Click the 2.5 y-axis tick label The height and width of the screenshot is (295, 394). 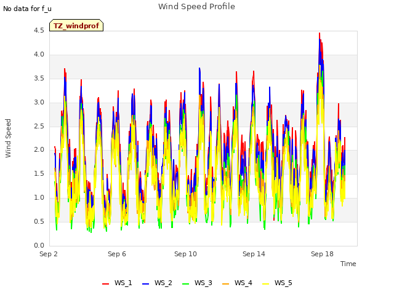coord(39,126)
